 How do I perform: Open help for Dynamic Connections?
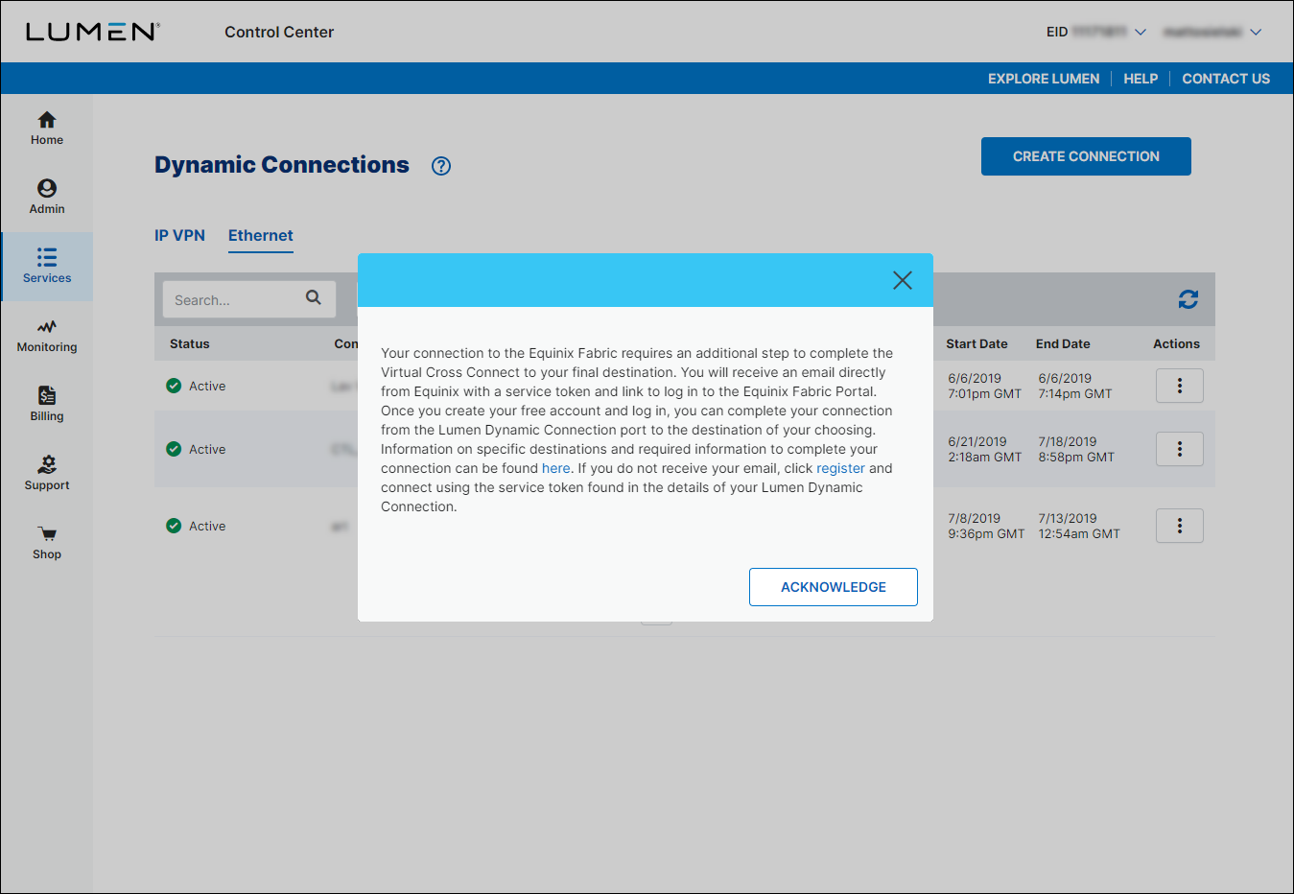(441, 166)
